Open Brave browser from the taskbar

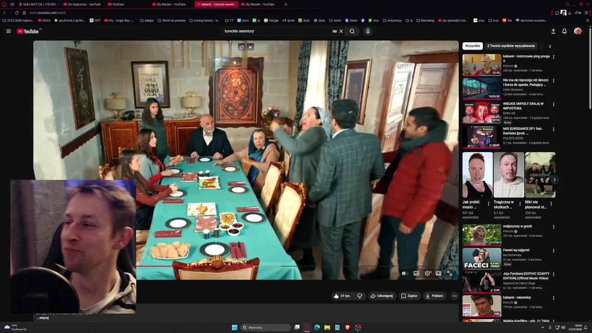(347, 327)
